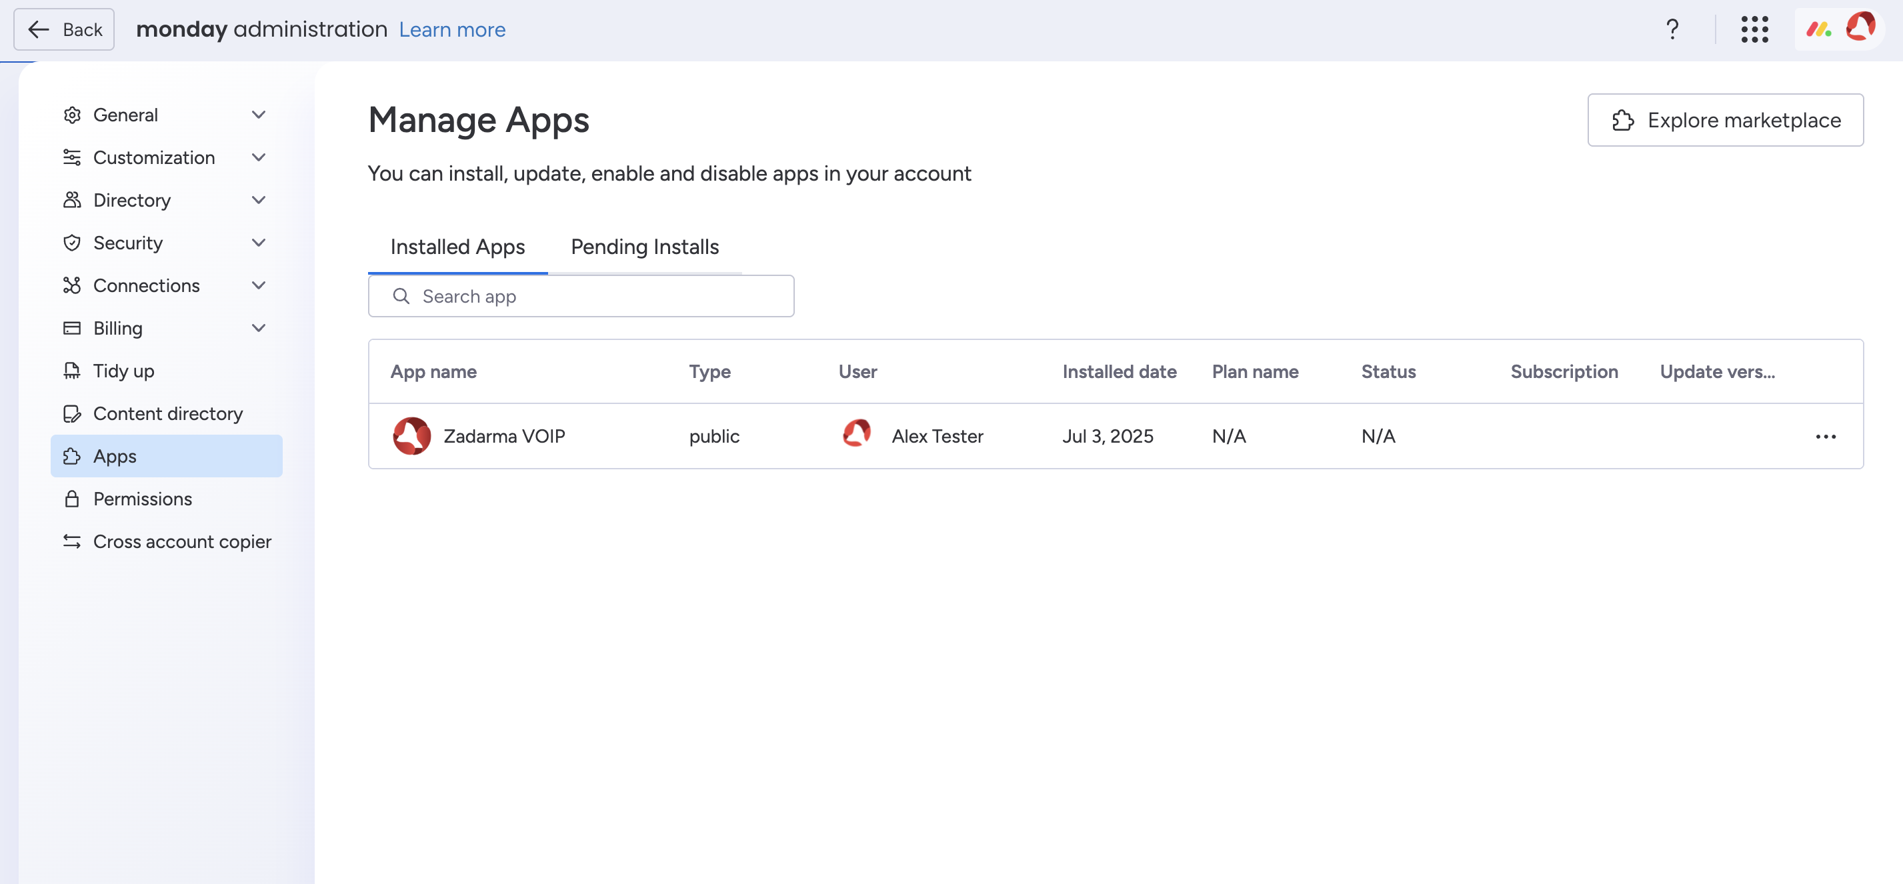The height and width of the screenshot is (884, 1903).
Task: Open Tidy up in the sidebar
Action: pyautogui.click(x=123, y=371)
